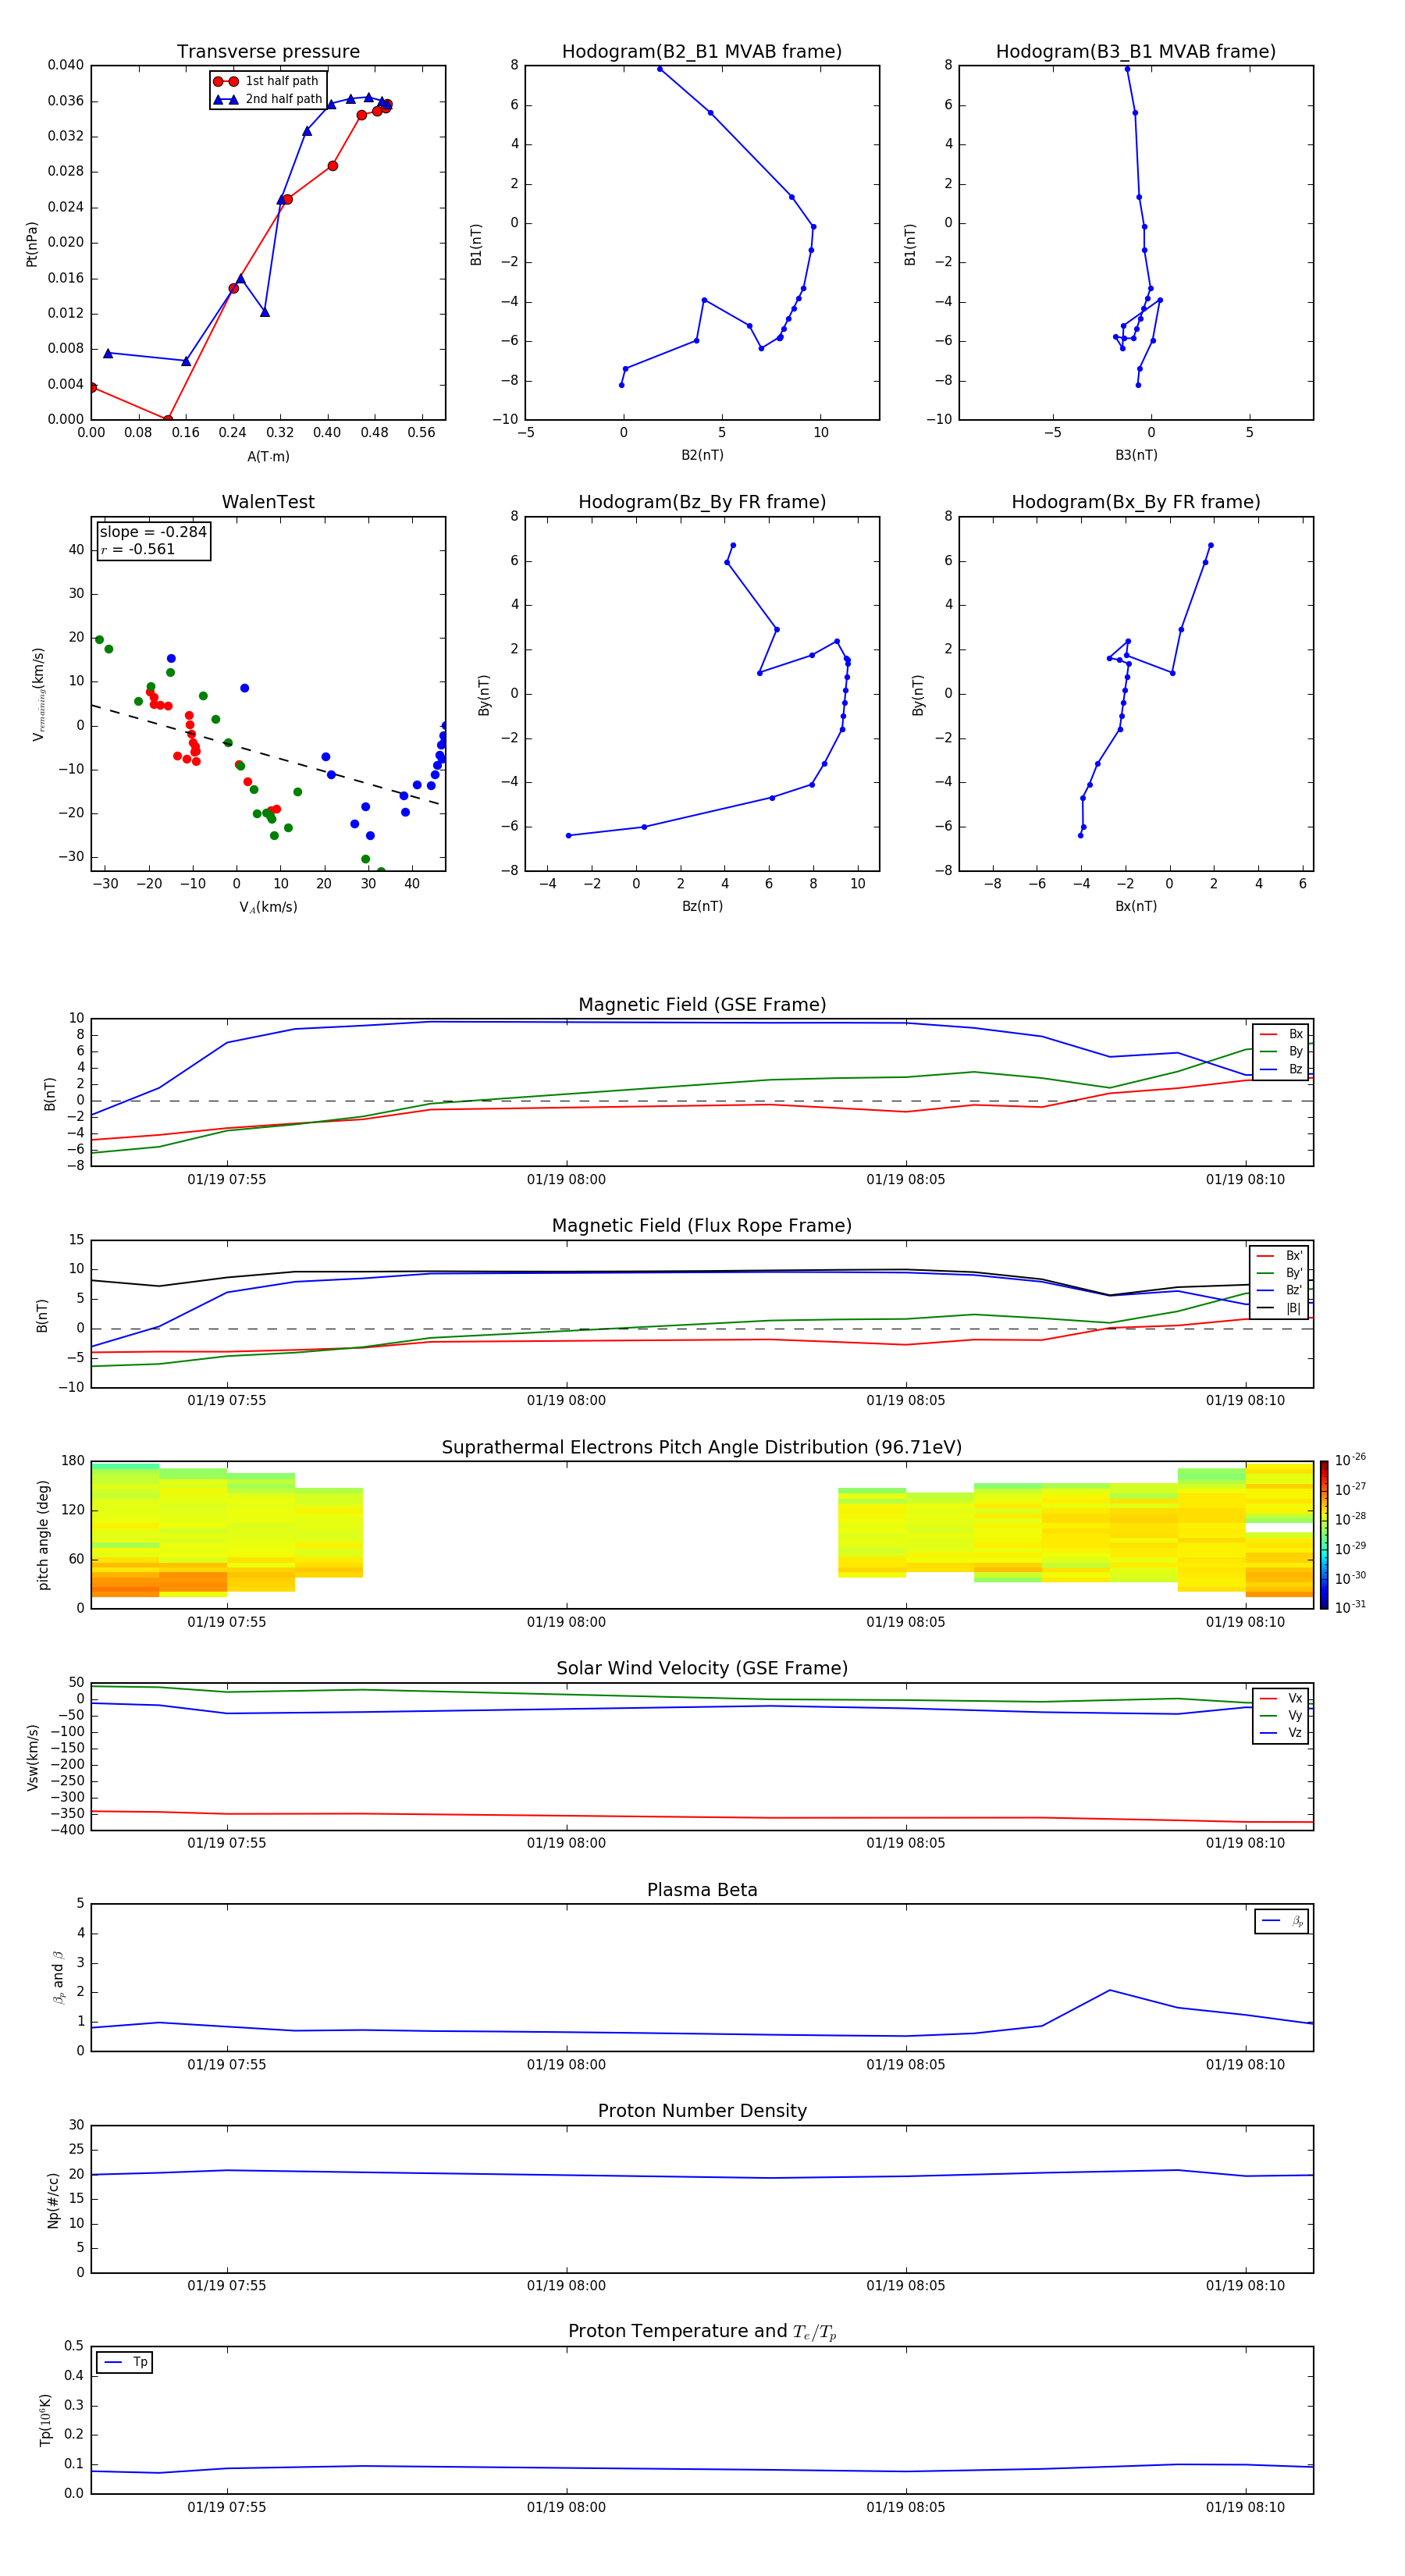Select the "2nd half path" legend entry
This screenshot has height=2576, width=1405.
[x=267, y=99]
